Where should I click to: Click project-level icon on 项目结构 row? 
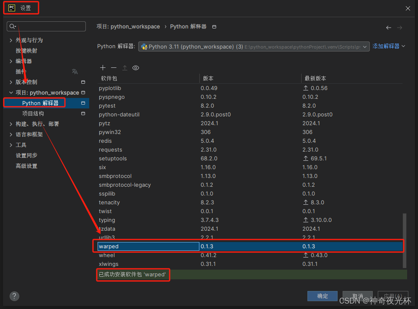point(83,113)
